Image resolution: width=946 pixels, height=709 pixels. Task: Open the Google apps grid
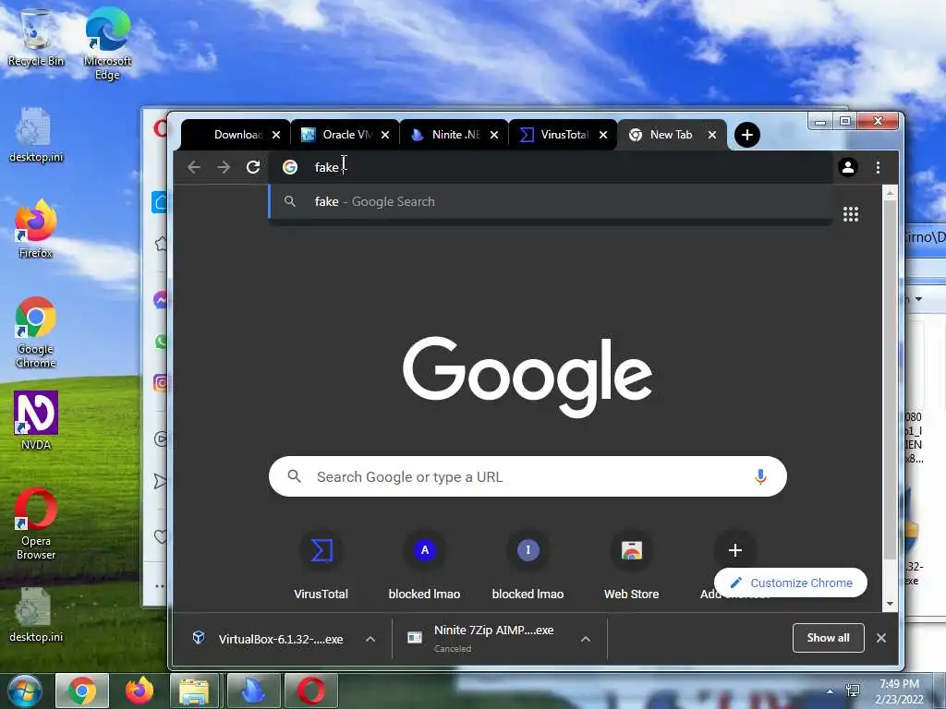tap(851, 214)
